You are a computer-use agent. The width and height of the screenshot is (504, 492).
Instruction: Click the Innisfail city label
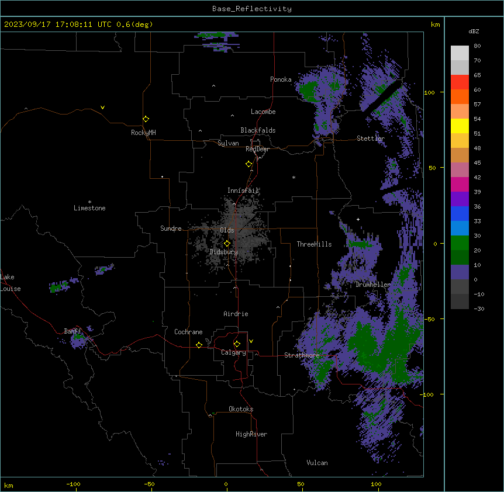tap(243, 190)
